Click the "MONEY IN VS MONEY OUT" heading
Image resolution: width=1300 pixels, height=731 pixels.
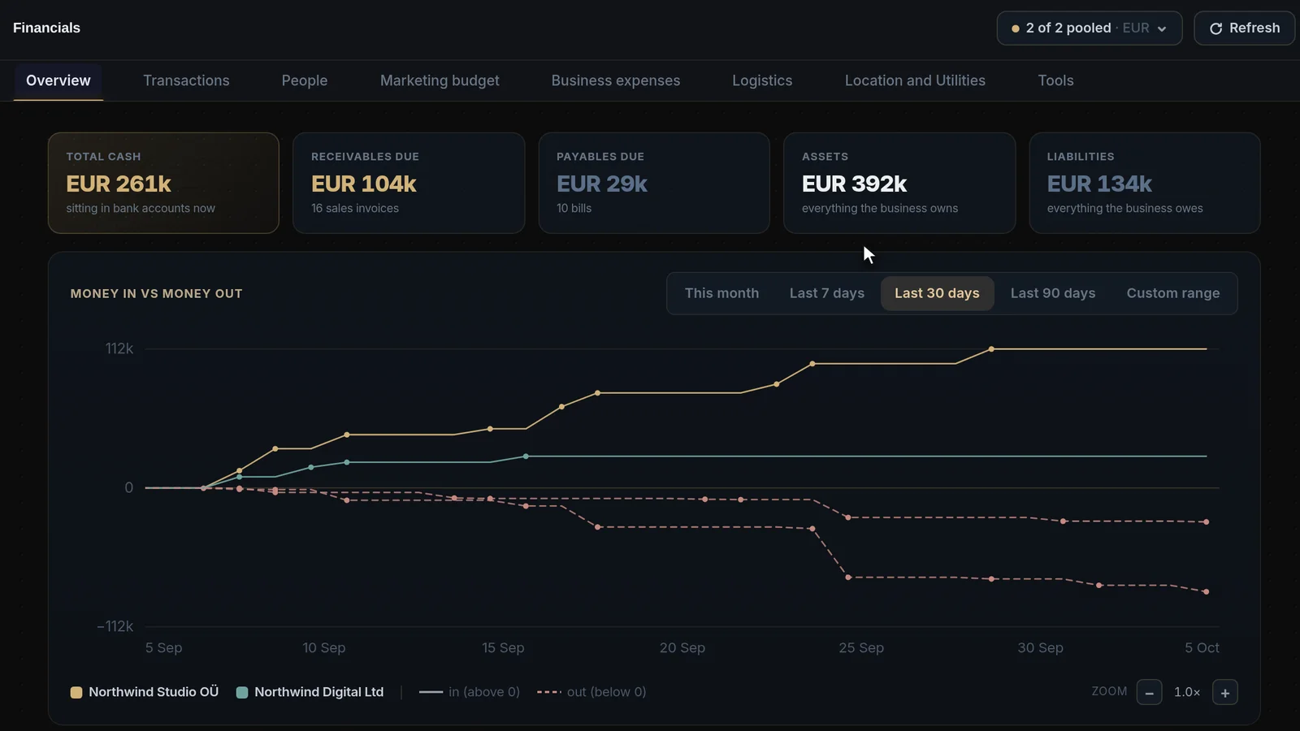(157, 294)
